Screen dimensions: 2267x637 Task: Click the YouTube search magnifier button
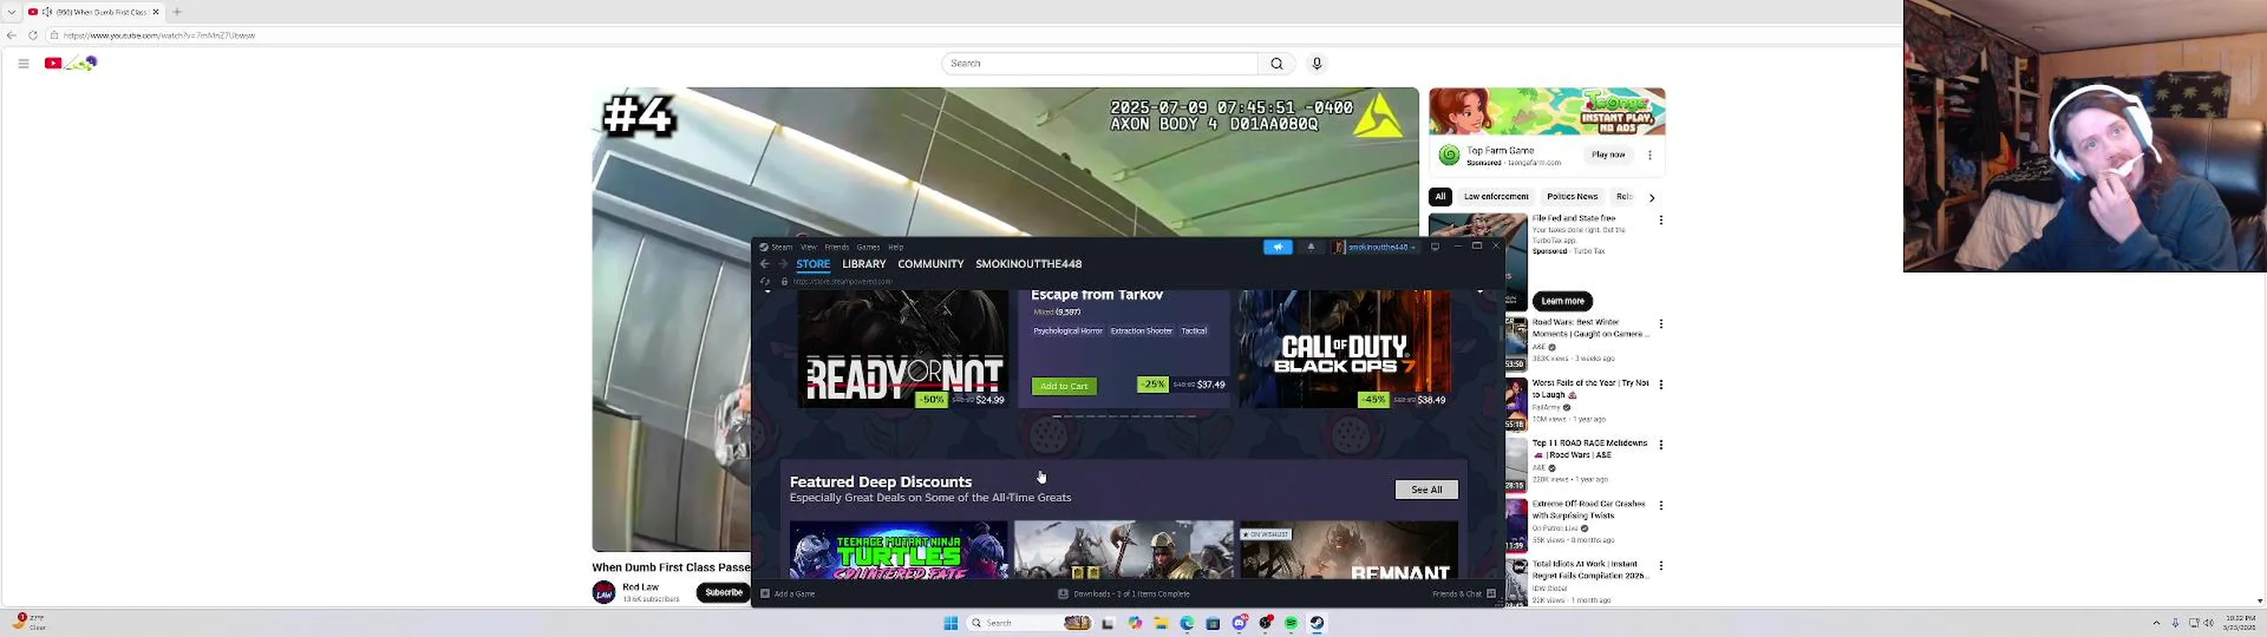(x=1276, y=64)
